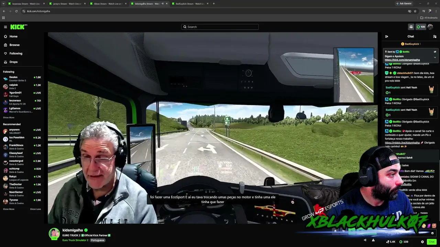Open the valpink channel in Following

point(22,86)
